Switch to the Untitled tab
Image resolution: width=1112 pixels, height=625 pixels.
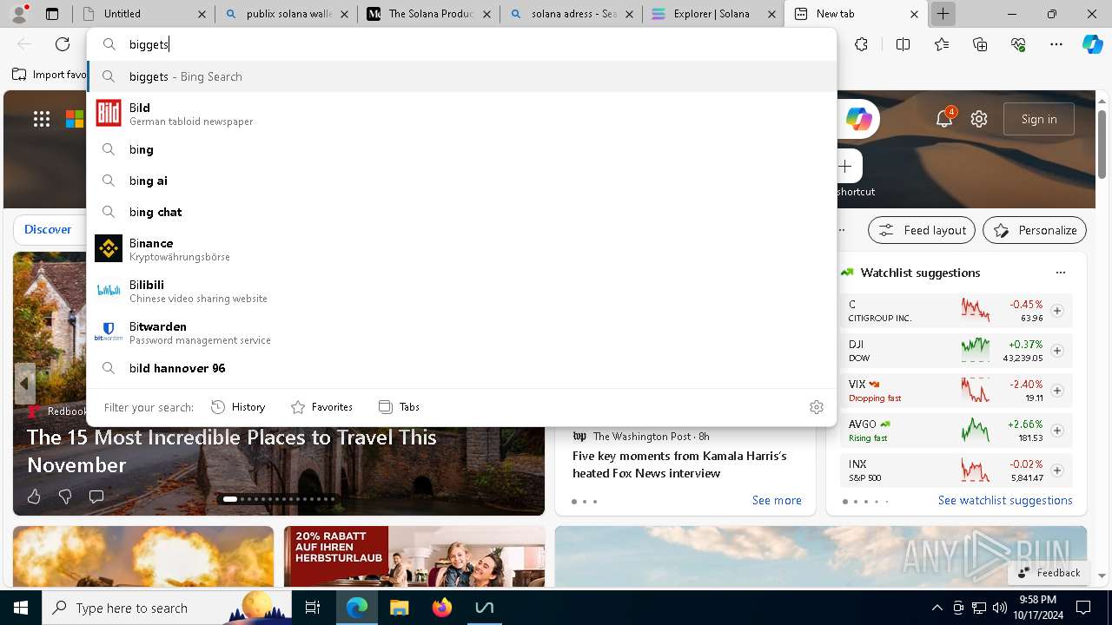(143, 14)
